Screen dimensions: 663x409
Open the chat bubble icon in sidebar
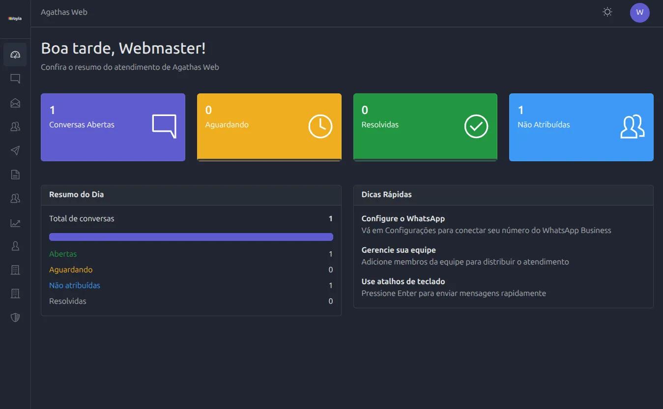[15, 79]
